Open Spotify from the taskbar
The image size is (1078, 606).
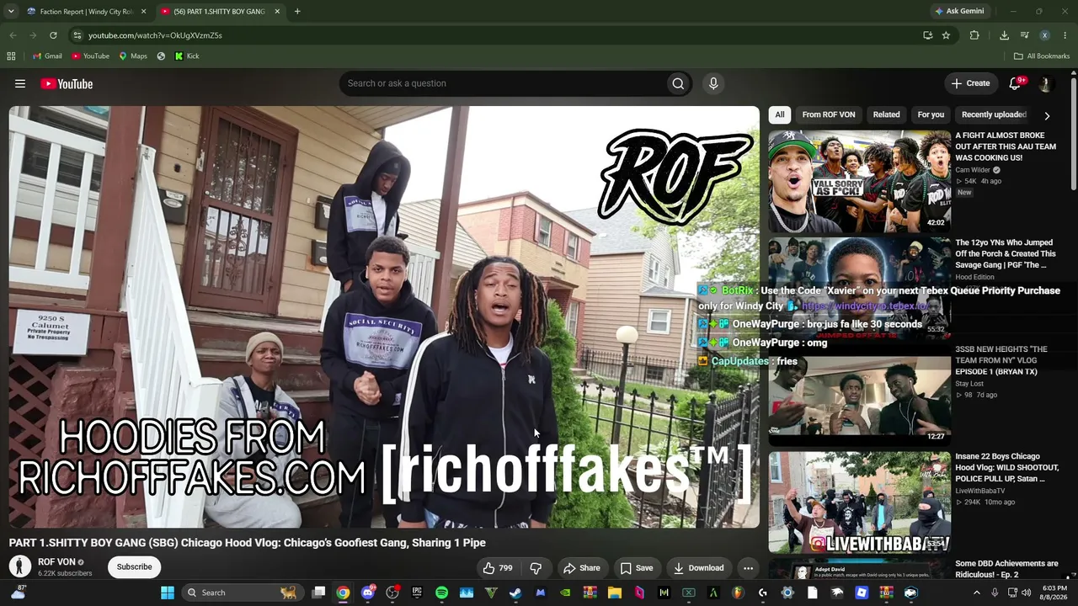point(441,593)
